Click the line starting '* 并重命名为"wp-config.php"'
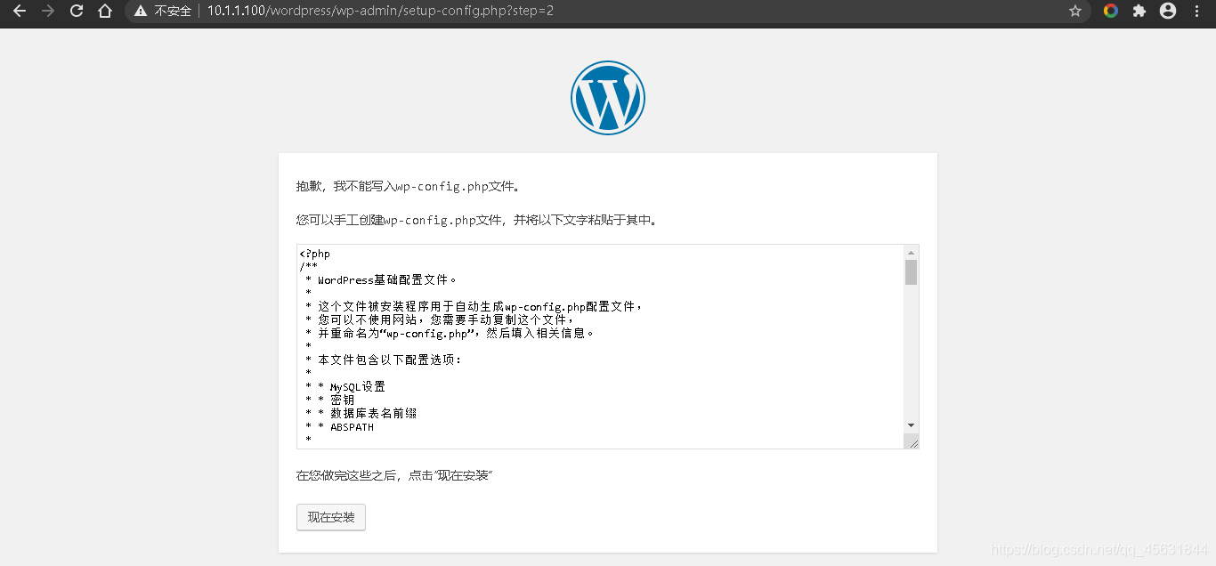The image size is (1216, 566). click(x=450, y=333)
